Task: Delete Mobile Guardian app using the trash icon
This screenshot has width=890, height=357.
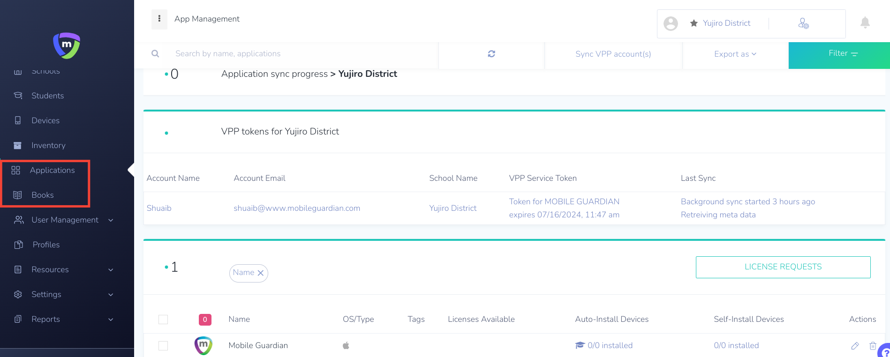Action: [873, 346]
